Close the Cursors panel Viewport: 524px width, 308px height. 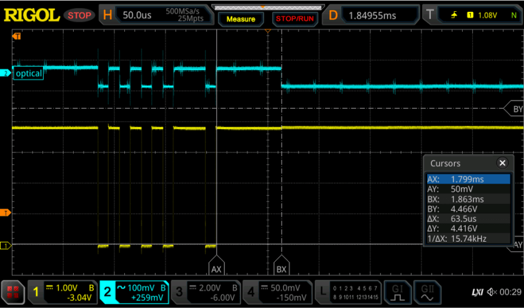tap(502, 163)
